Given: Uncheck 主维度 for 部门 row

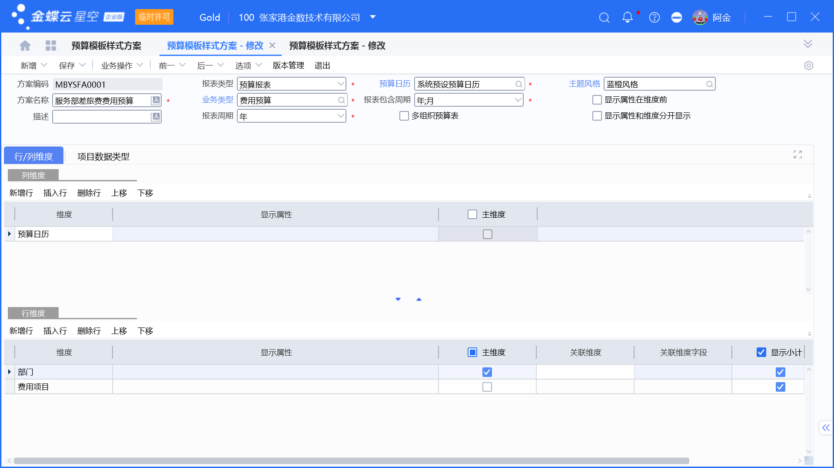Looking at the screenshot, I should click(x=487, y=372).
